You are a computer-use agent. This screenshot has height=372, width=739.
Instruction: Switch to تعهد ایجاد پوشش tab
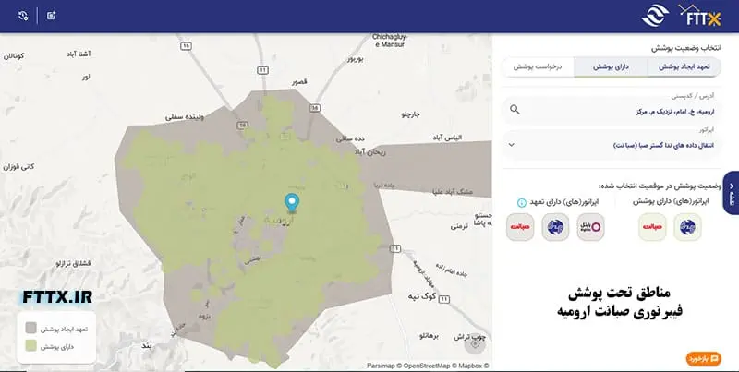[684, 66]
